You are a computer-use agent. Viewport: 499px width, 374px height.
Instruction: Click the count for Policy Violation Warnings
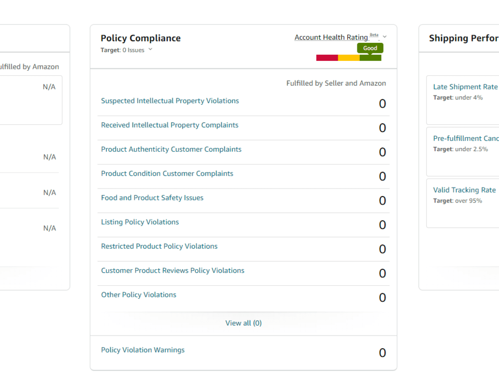[382, 353]
